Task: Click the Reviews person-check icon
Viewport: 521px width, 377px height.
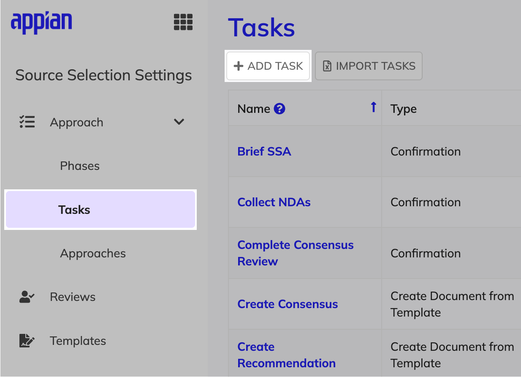Action: (27, 297)
